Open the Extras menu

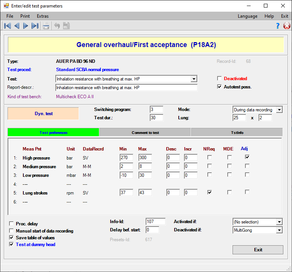coord(43,16)
